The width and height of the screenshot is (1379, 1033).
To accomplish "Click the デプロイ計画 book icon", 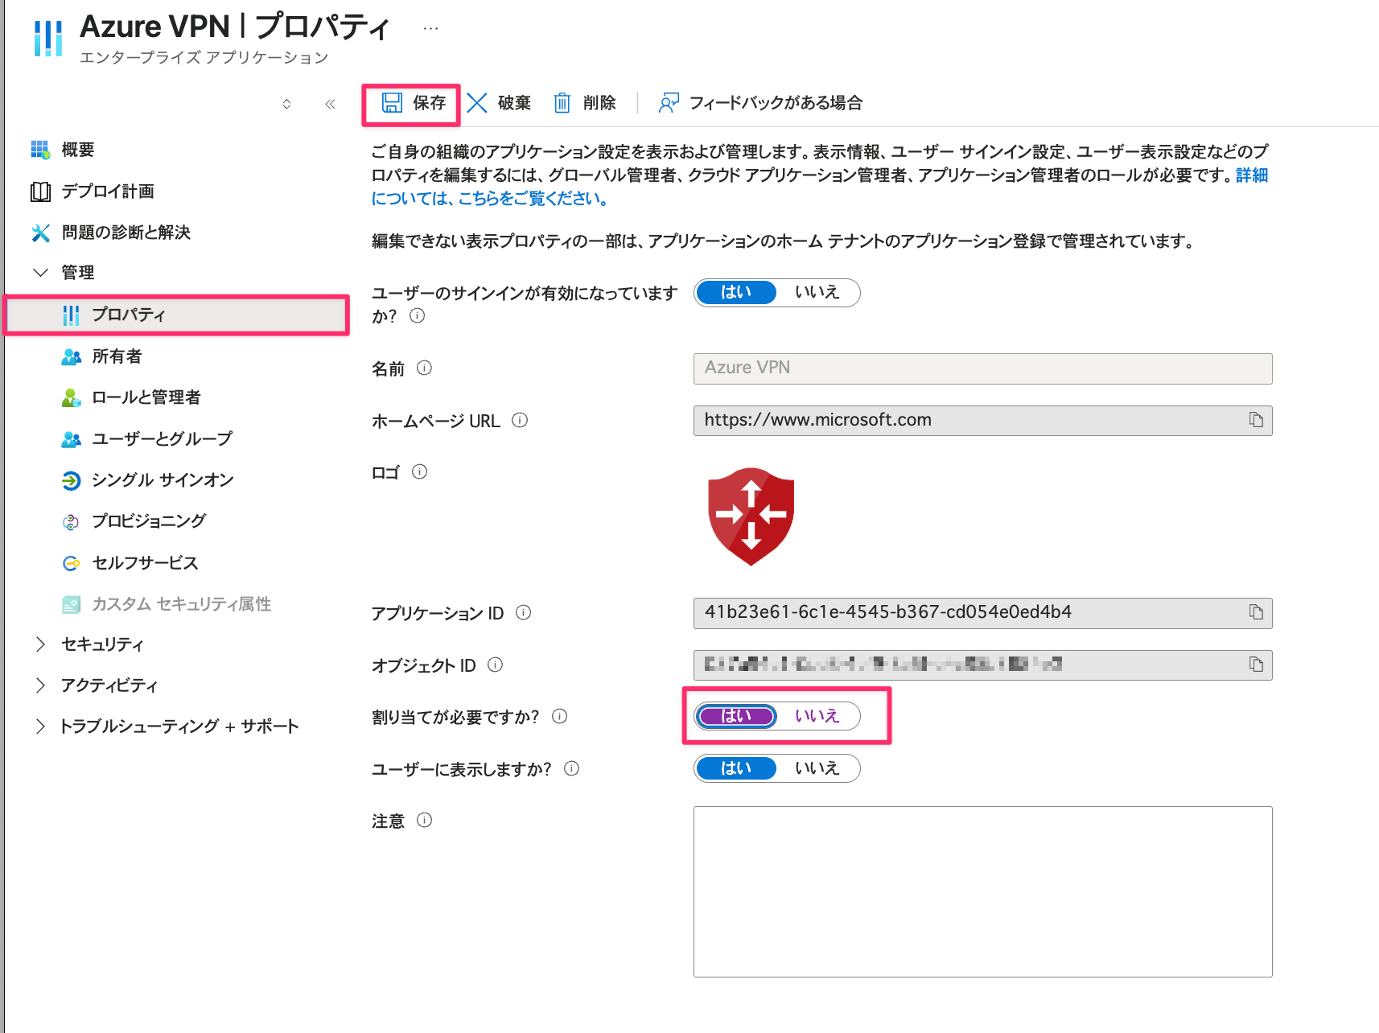I will (40, 191).
